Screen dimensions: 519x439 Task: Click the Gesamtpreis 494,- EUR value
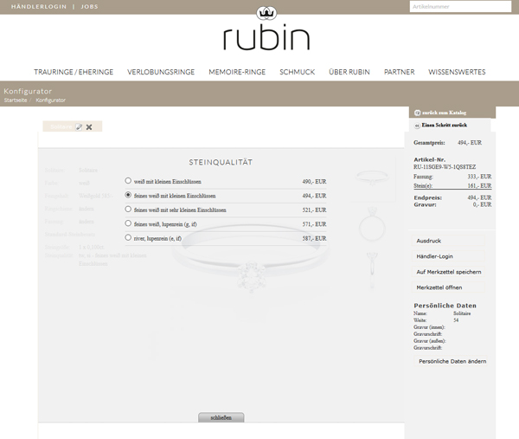(470, 143)
